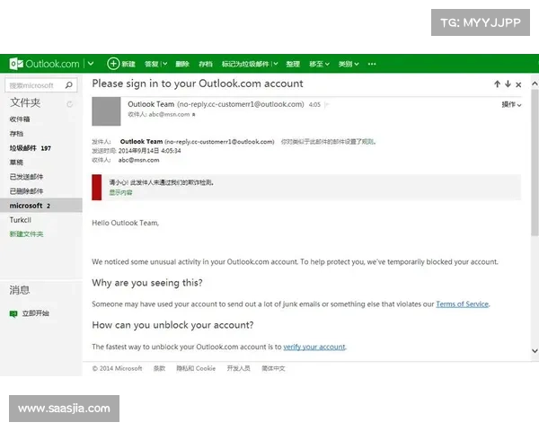Click the Outlook.com logo
The height and width of the screenshot is (431, 539).
(x=44, y=64)
